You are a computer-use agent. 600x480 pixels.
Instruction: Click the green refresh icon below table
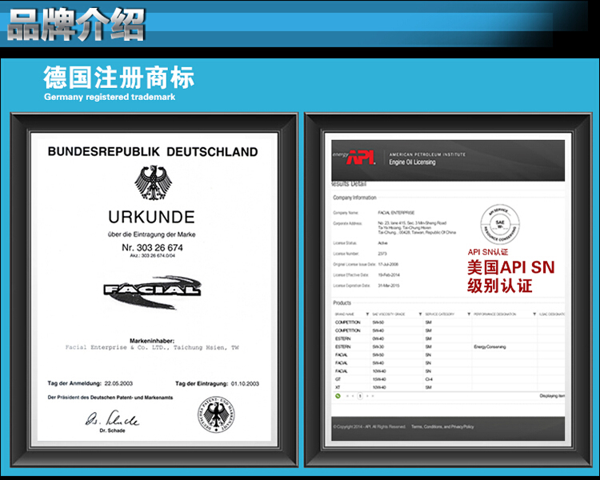pyautogui.click(x=337, y=395)
